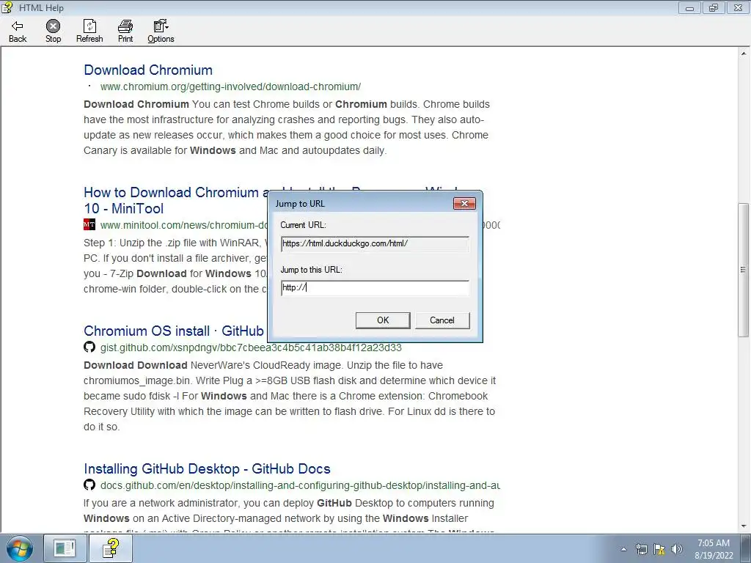Open docs.github.com installing desktop URL
This screenshot has height=563, width=751.
coord(300,485)
